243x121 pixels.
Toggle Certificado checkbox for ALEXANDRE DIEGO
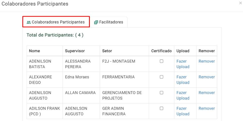(x=161, y=77)
